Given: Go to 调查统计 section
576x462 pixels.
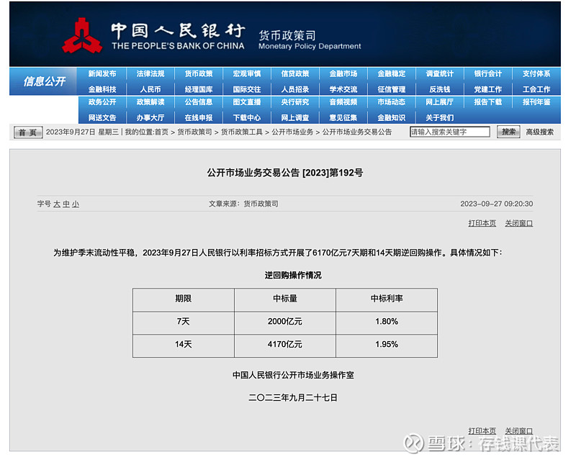Looking at the screenshot, I should coord(440,73).
